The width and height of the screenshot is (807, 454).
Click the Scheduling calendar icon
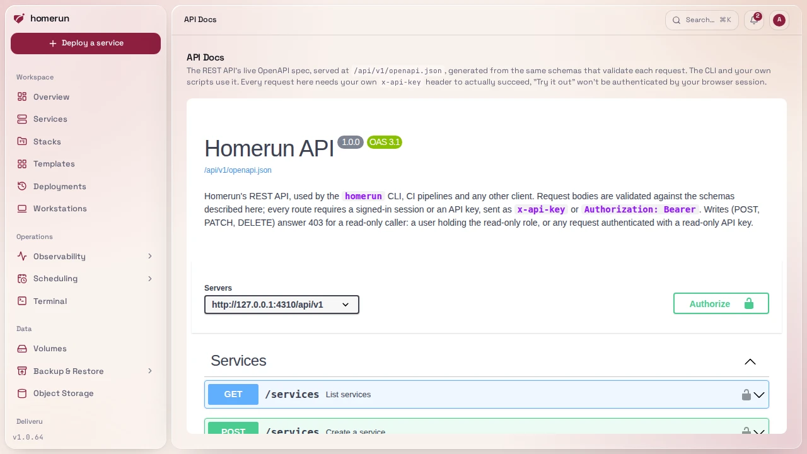click(x=22, y=279)
